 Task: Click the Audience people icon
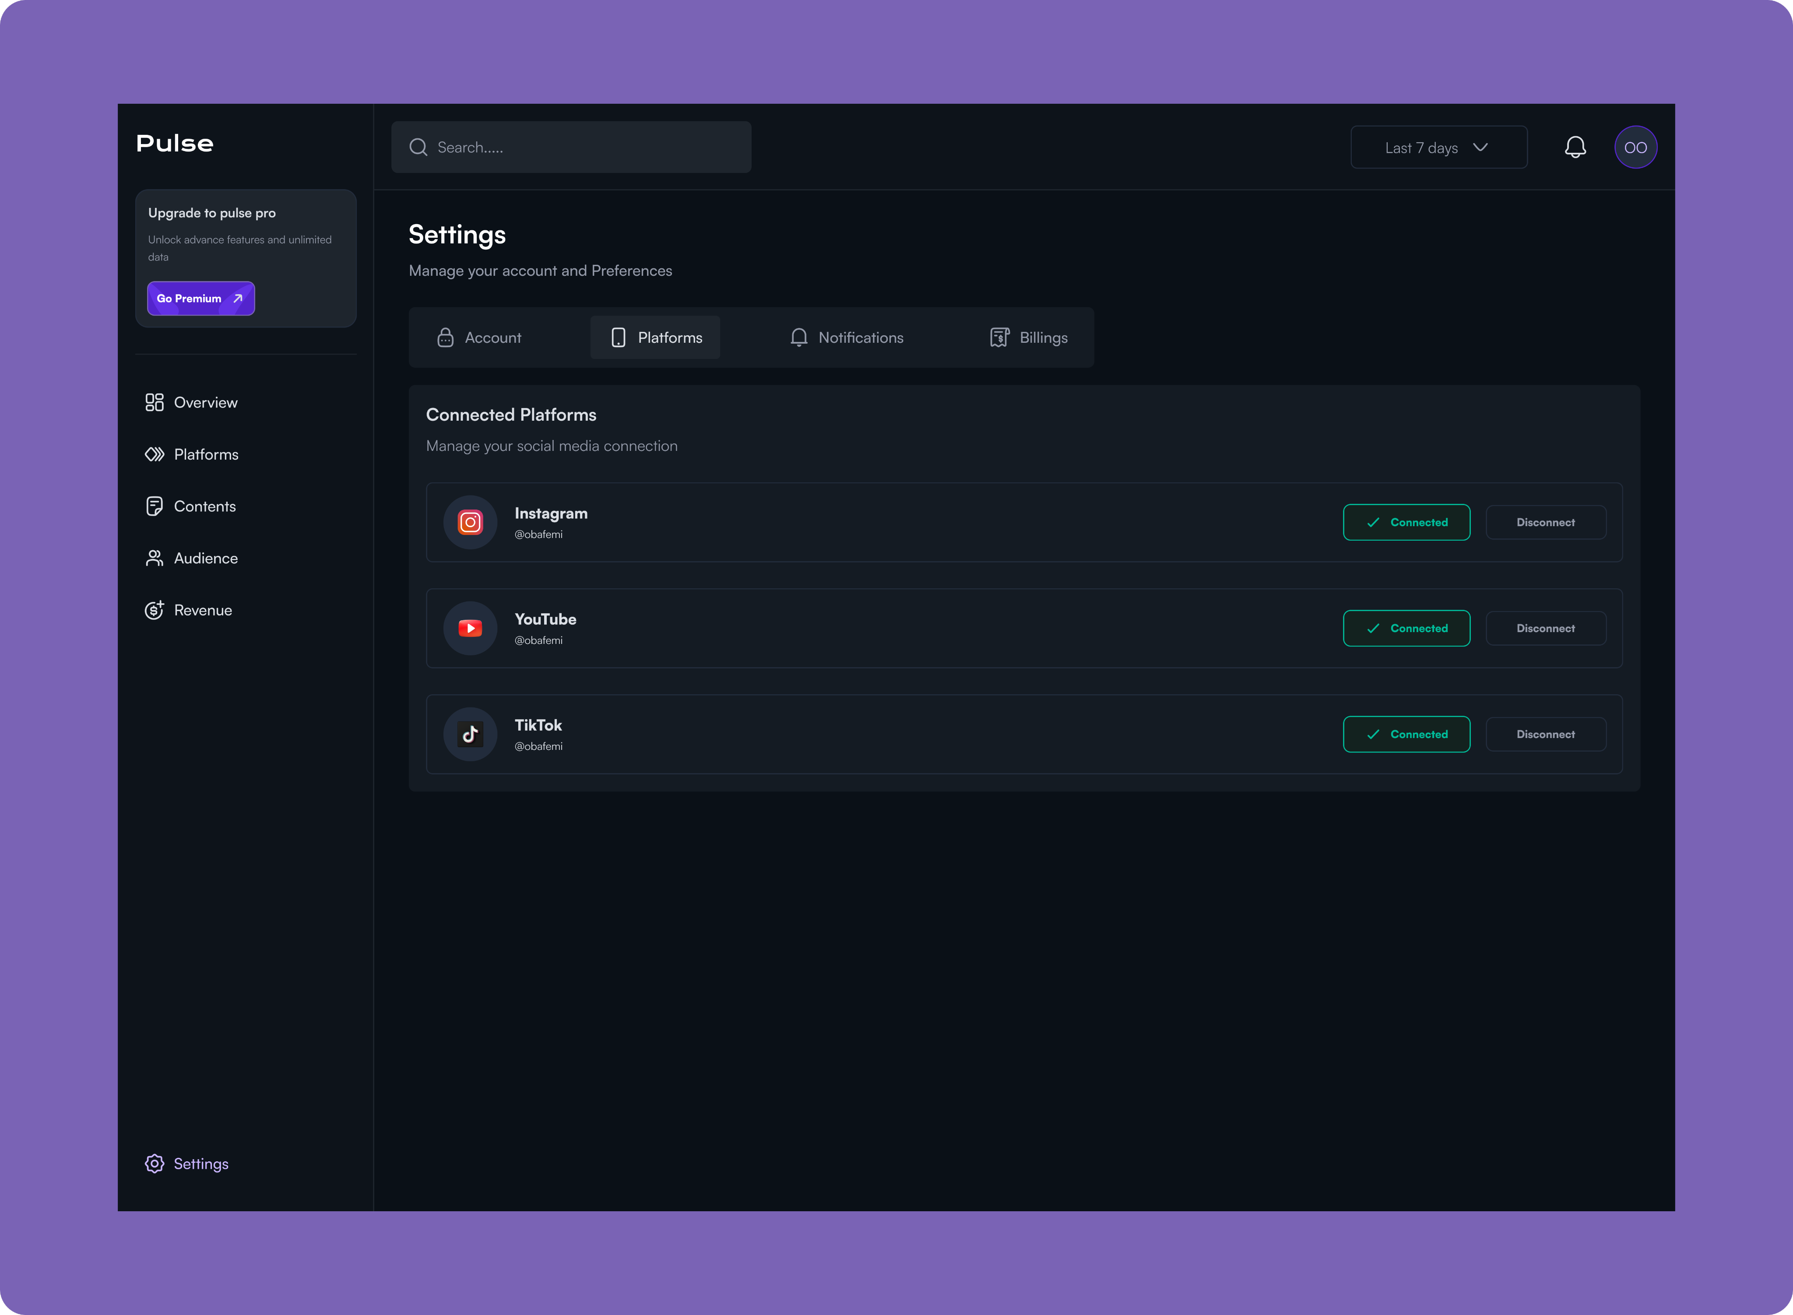[155, 559]
